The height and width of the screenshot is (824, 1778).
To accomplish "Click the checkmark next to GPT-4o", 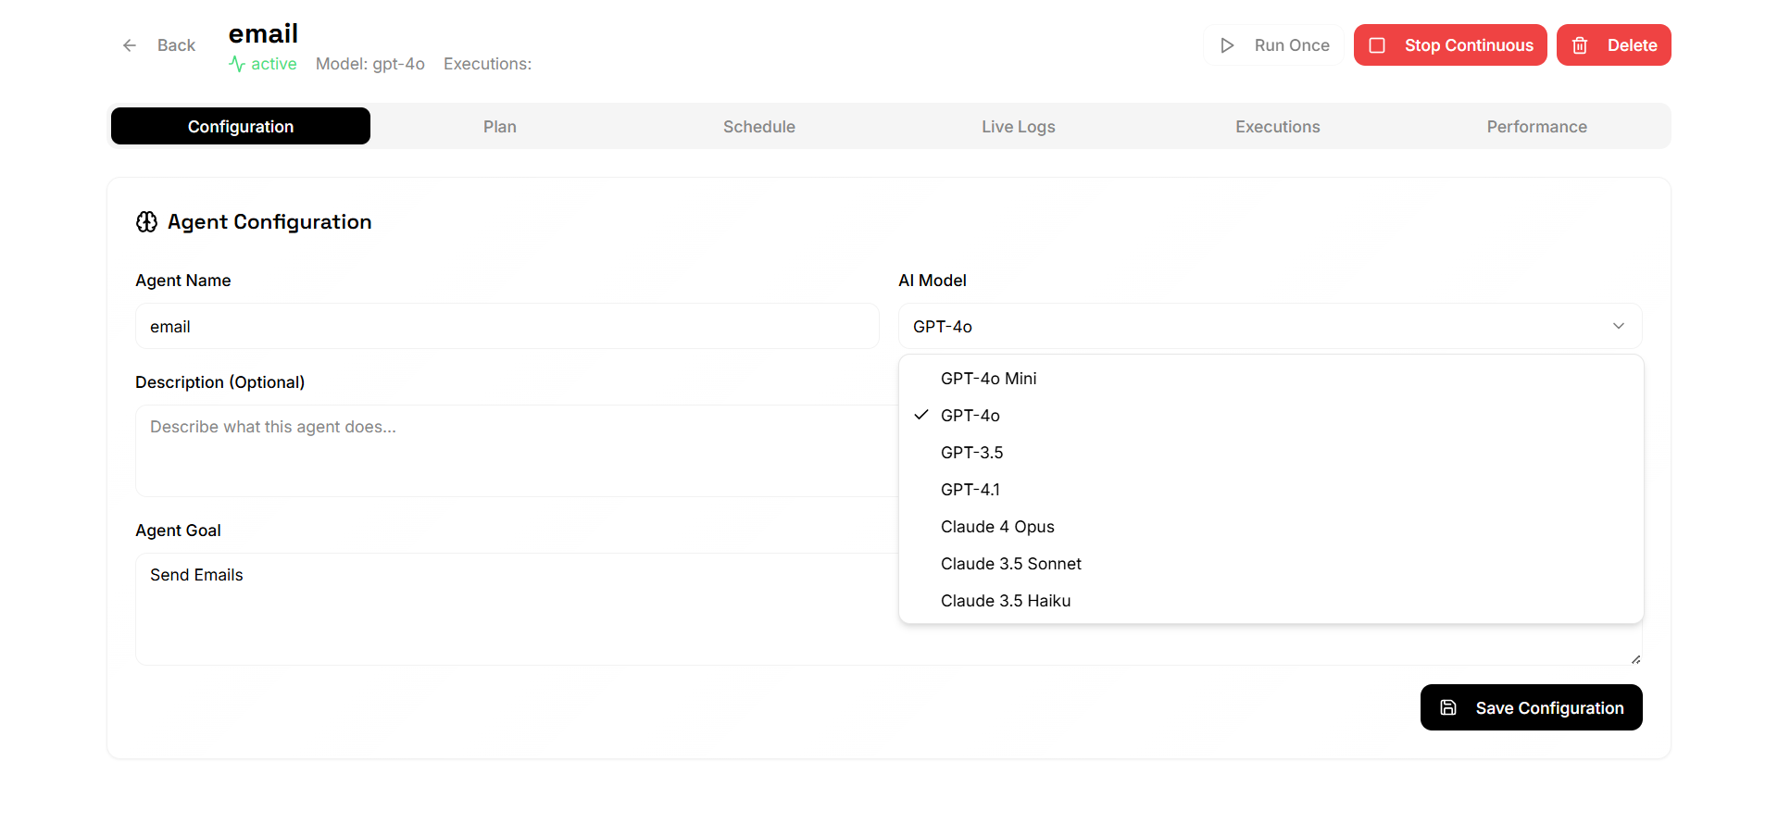I will 921,415.
